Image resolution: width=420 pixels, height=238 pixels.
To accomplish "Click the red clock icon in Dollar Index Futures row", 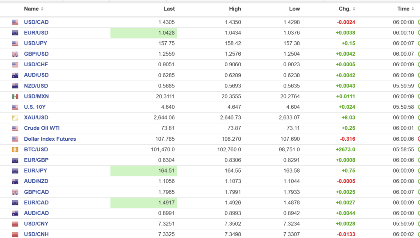I will [418, 139].
